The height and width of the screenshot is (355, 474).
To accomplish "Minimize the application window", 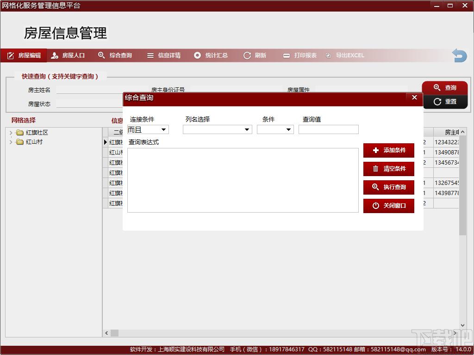I will (437, 6).
